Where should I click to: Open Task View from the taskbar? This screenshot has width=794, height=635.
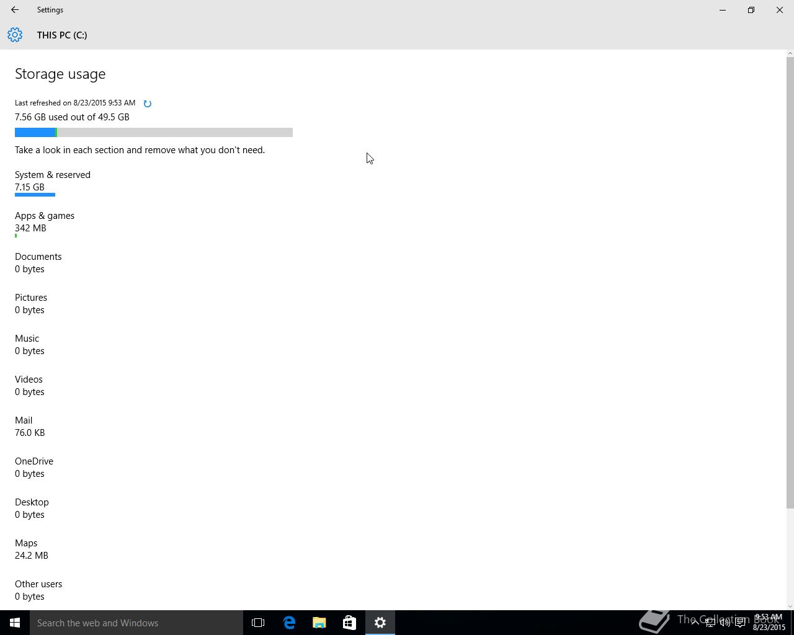[x=258, y=623]
